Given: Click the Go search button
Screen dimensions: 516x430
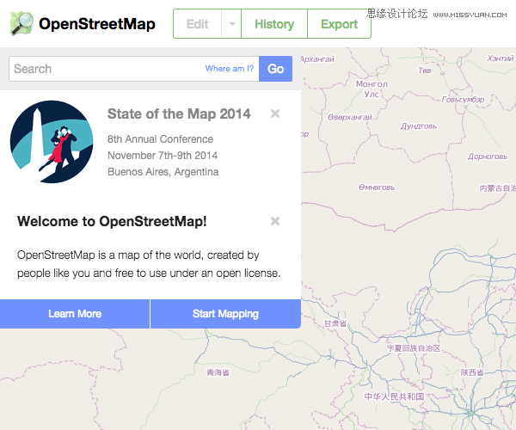Looking at the screenshot, I should pyautogui.click(x=275, y=69).
